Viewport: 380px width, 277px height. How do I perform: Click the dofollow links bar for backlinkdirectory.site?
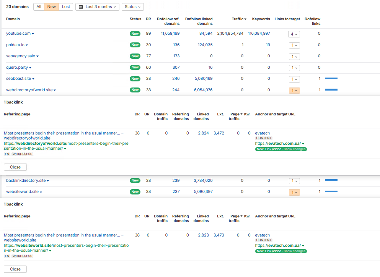pyautogui.click(x=331, y=180)
